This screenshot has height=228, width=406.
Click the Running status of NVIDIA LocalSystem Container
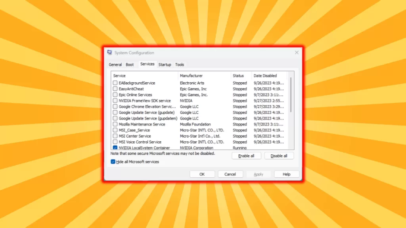[239, 148]
